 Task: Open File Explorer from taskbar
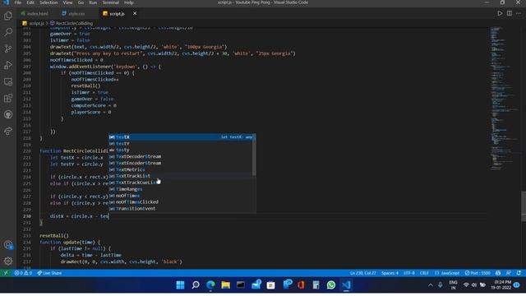coord(225,285)
